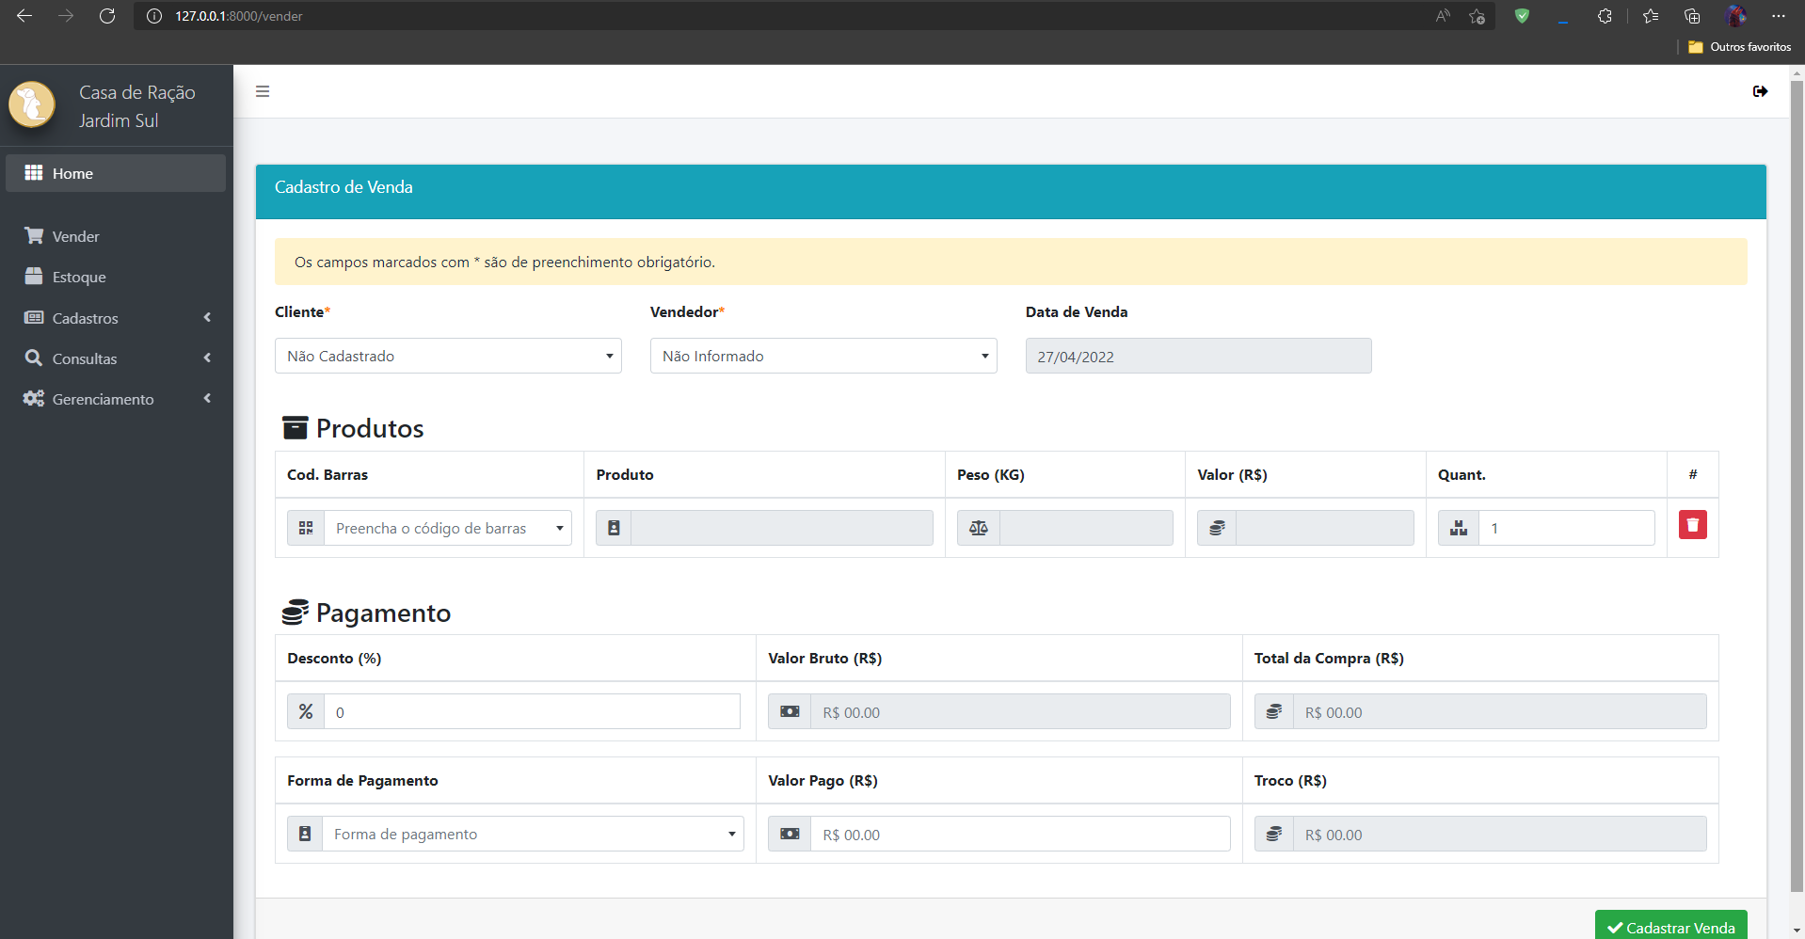Click the Valor Bruto R$ 00.00 field

click(1020, 711)
